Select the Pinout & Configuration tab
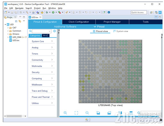Viewport: 164px width, 126px height. pyautogui.click(x=45, y=22)
